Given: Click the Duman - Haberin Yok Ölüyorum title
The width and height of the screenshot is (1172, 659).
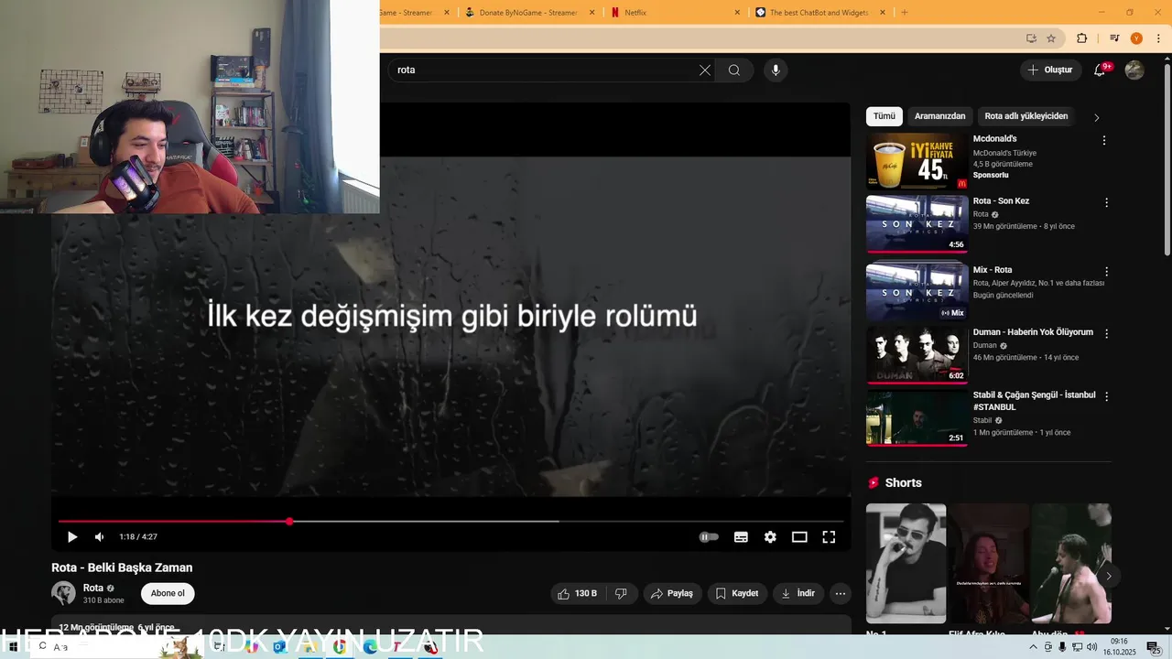Looking at the screenshot, I should click(1033, 332).
